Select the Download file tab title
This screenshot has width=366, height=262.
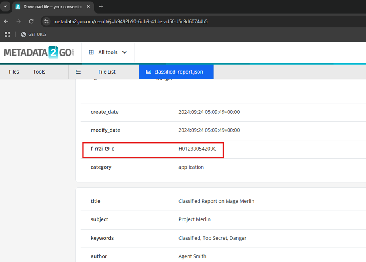click(53, 6)
